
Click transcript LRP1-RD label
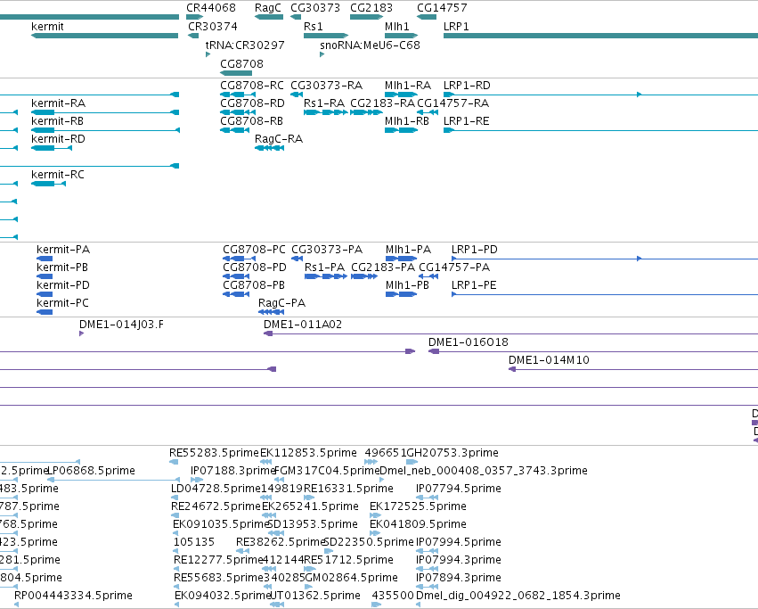coord(467,86)
